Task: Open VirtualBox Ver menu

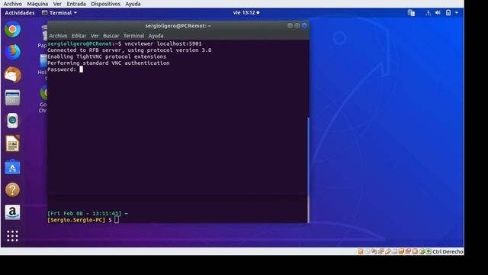Action: (57, 4)
